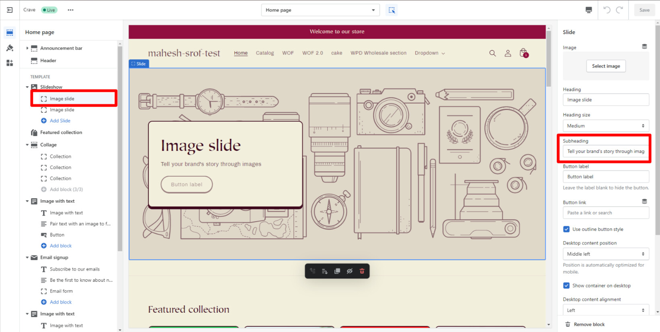Toggle Use outline button style checkbox
Viewport: 660px width, 332px height.
click(566, 229)
